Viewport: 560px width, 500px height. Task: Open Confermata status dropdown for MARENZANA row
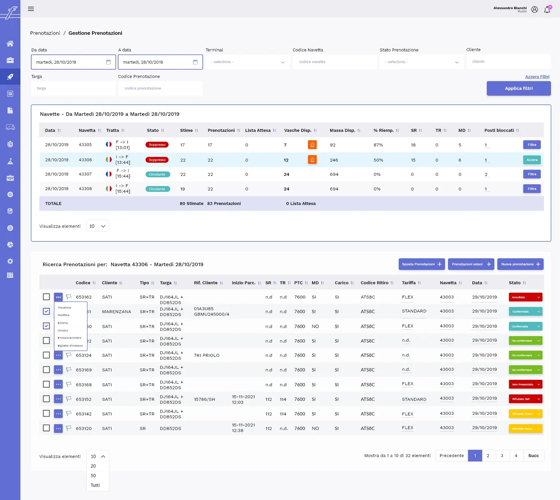526,311
